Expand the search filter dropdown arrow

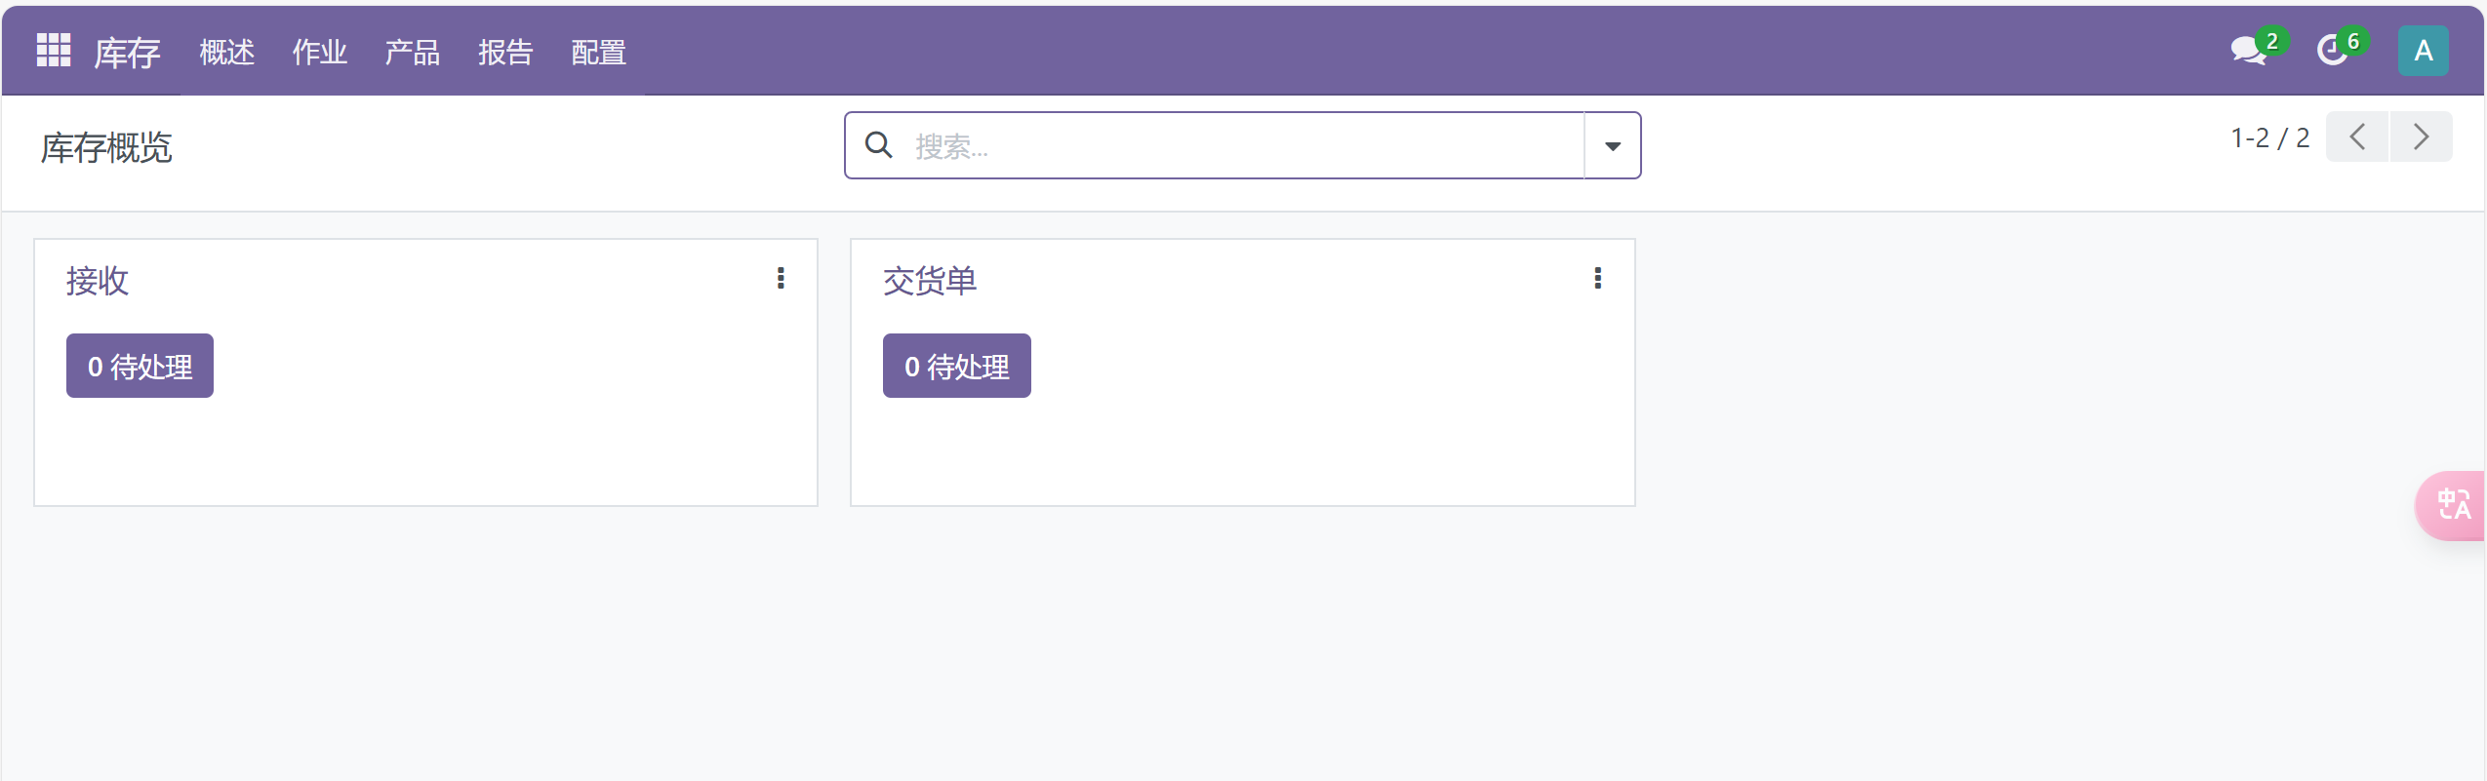click(1612, 146)
